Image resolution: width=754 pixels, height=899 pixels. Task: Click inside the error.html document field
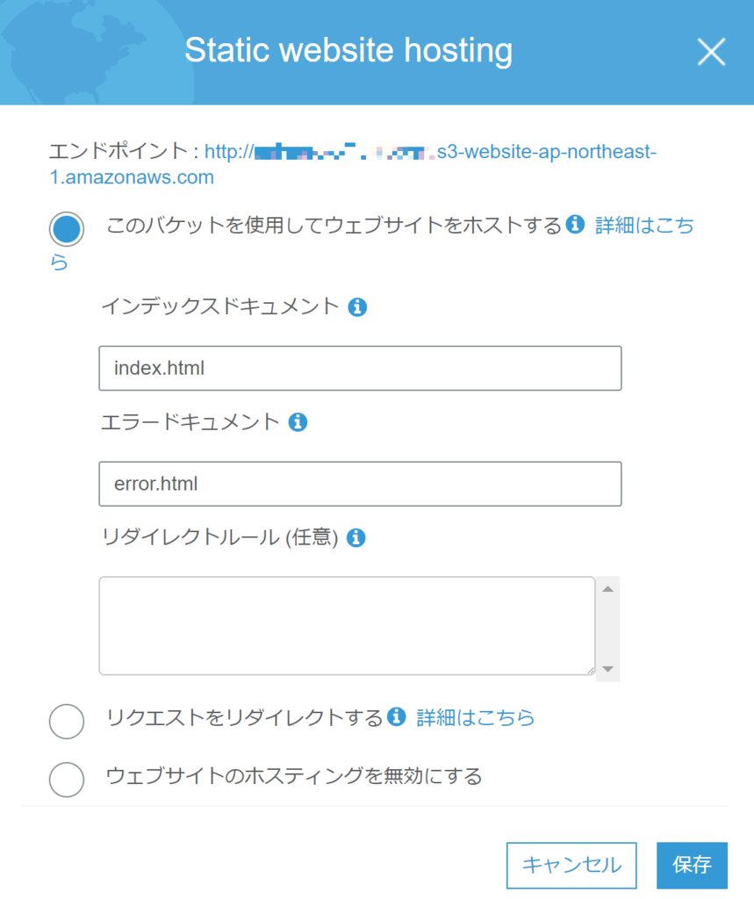360,484
